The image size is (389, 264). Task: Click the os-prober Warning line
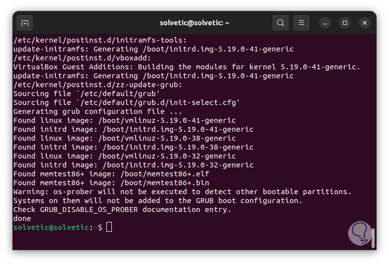(x=182, y=191)
